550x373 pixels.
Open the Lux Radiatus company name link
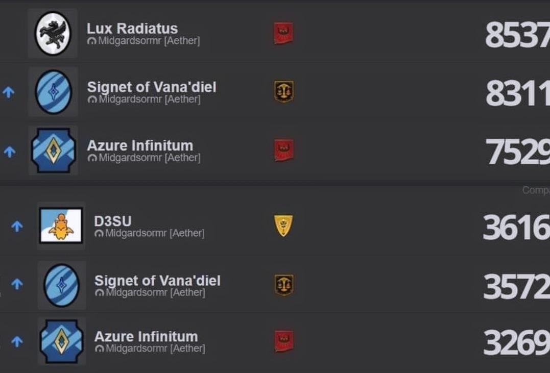pyautogui.click(x=132, y=29)
